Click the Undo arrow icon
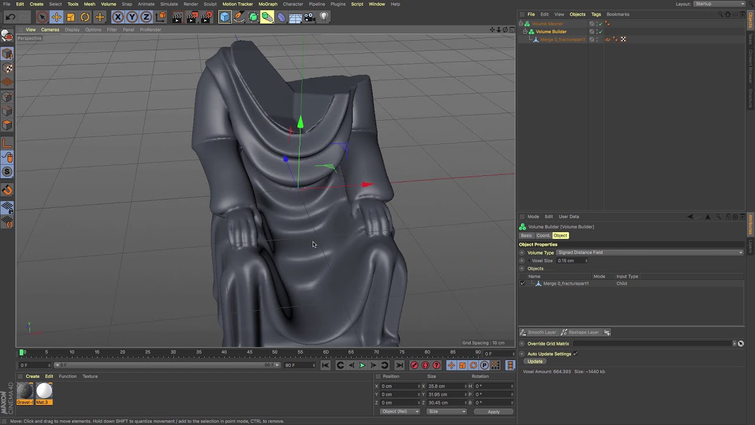This screenshot has height=425, width=755. [10, 17]
